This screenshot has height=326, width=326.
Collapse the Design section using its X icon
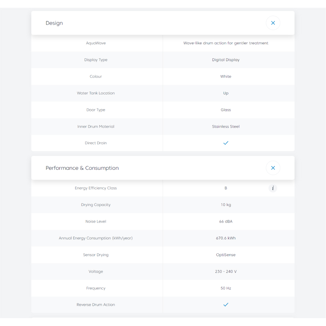tap(273, 23)
